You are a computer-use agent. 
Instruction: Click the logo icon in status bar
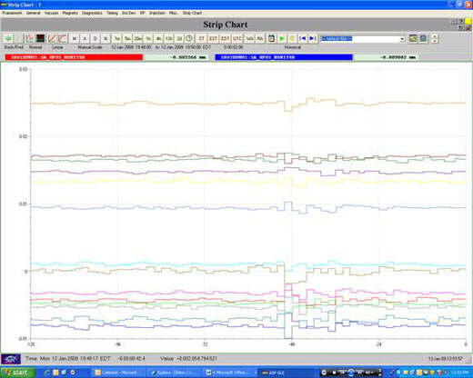point(11,359)
